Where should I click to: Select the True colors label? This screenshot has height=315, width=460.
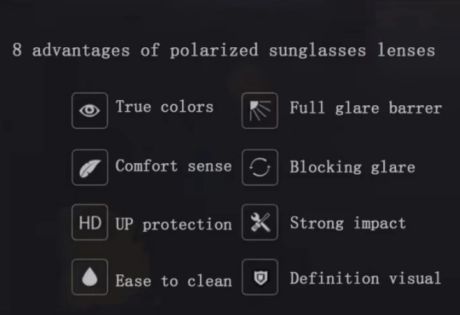pos(164,106)
